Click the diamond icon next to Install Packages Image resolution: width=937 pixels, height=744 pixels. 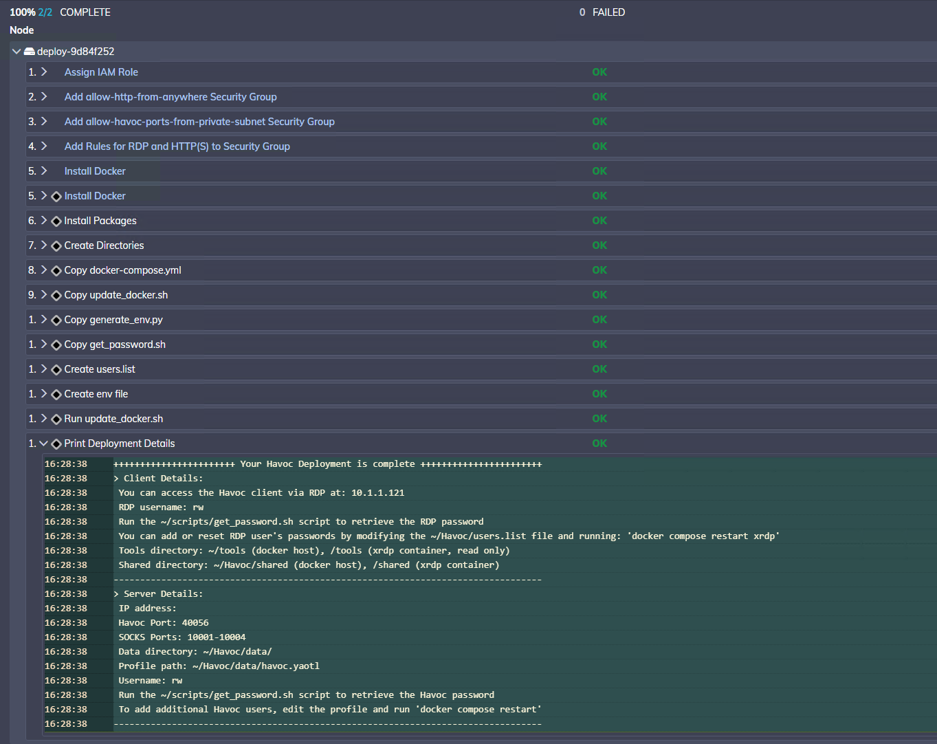click(x=56, y=221)
